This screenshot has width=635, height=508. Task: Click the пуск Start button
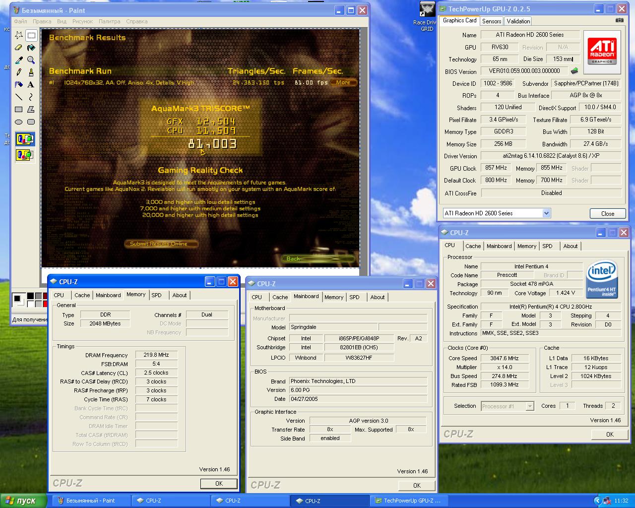point(23,501)
